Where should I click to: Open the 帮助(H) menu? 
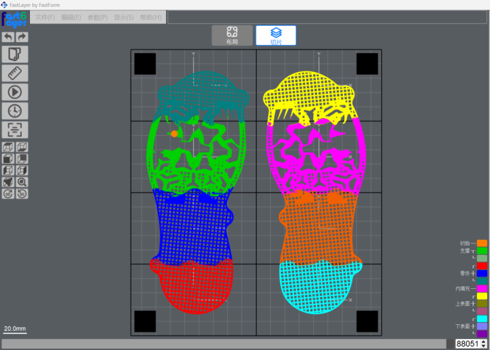150,18
